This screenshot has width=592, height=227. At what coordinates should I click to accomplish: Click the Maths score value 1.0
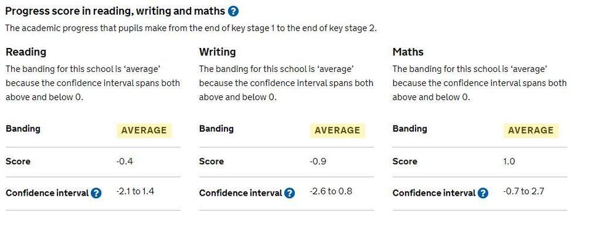point(509,162)
